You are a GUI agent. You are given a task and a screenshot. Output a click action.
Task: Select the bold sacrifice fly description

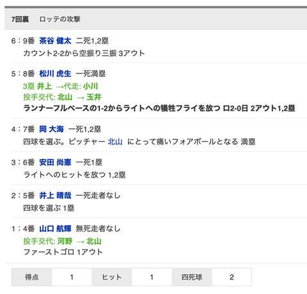coord(159,108)
